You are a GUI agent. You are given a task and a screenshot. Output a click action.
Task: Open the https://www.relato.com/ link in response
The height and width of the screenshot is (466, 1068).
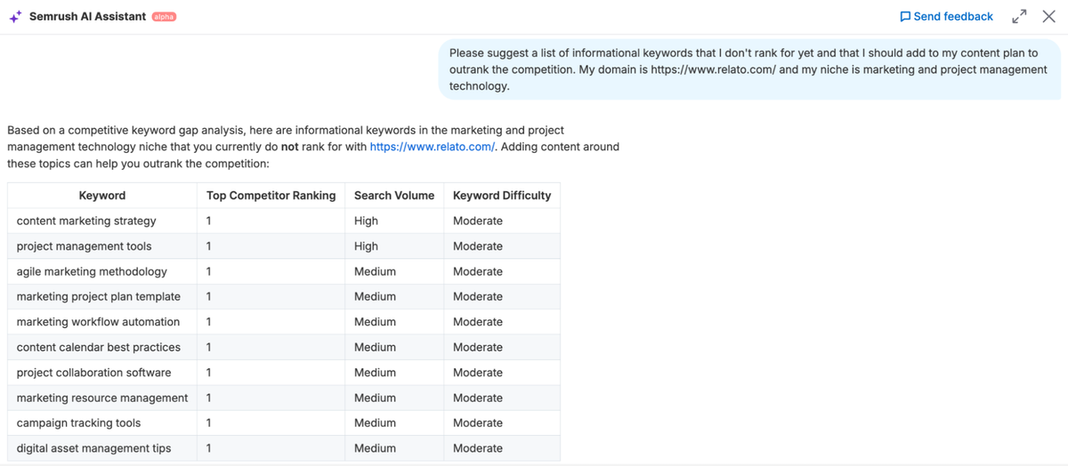click(432, 147)
